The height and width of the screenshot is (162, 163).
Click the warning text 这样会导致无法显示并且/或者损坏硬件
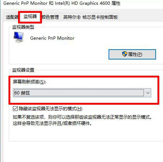click(52, 123)
